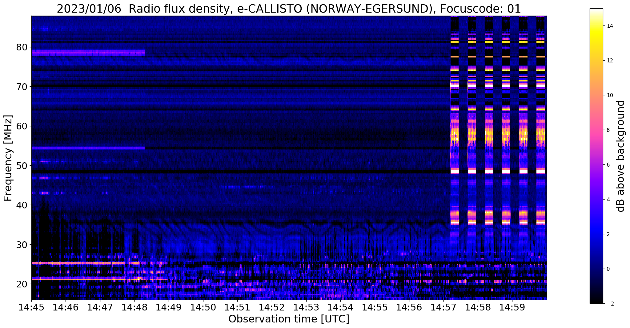This screenshot has height=328, width=630.
Task: Click the 14:58 time tick label
Action: pyautogui.click(x=478, y=307)
